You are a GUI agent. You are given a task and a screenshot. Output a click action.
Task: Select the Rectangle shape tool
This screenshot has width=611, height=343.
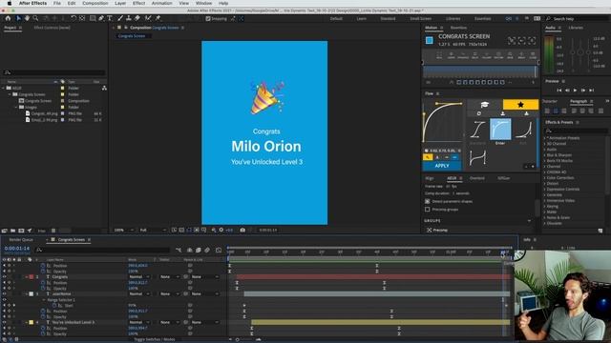(93, 18)
